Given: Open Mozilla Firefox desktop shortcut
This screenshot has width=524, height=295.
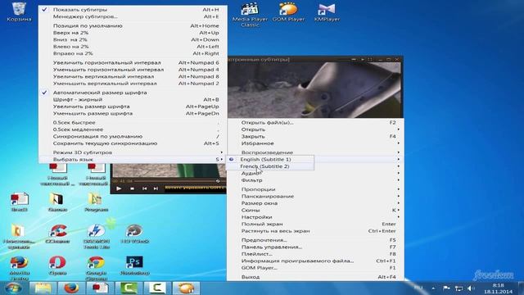Looking at the screenshot, I should pos(19,269).
